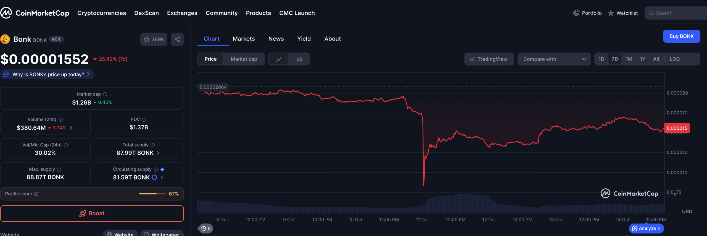This screenshot has width=707, height=236.
Task: Toggle LOG scale on the chart
Action: coord(674,59)
